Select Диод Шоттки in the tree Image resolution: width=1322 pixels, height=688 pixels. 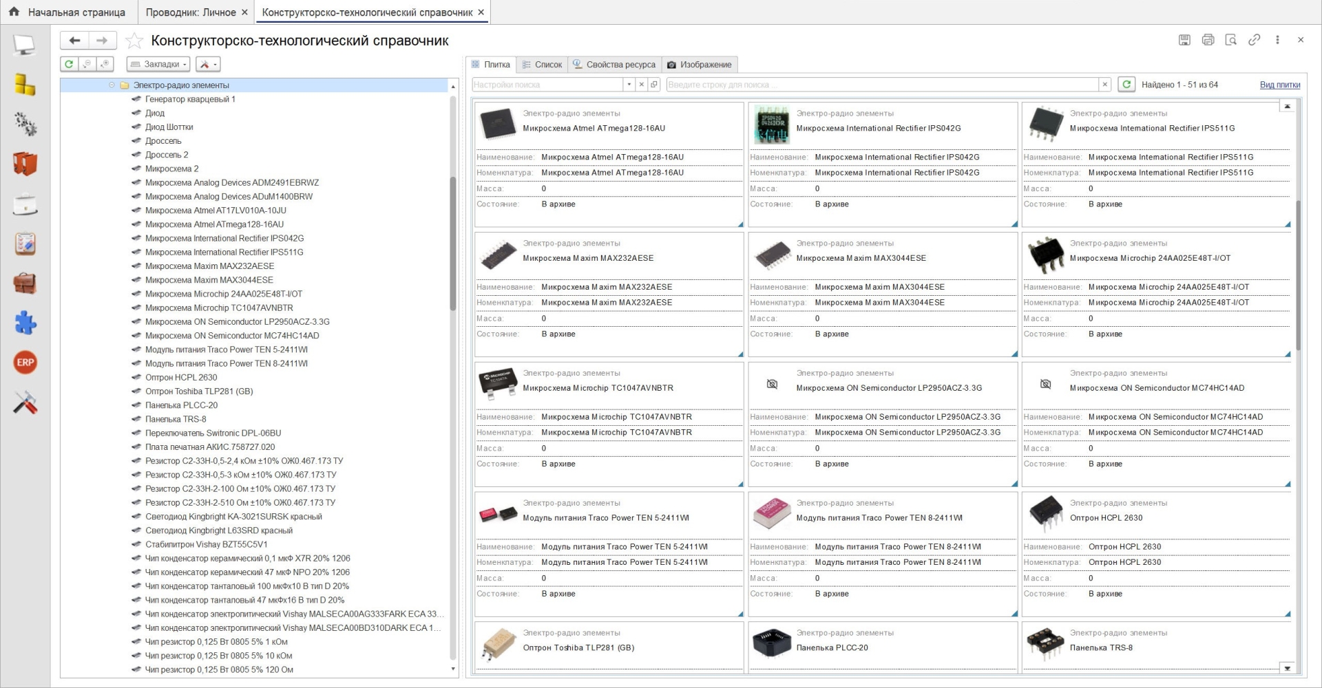169,127
